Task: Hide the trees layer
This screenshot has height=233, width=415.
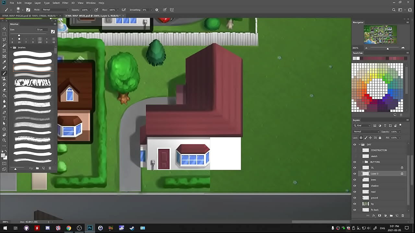Action: [x=354, y=180]
